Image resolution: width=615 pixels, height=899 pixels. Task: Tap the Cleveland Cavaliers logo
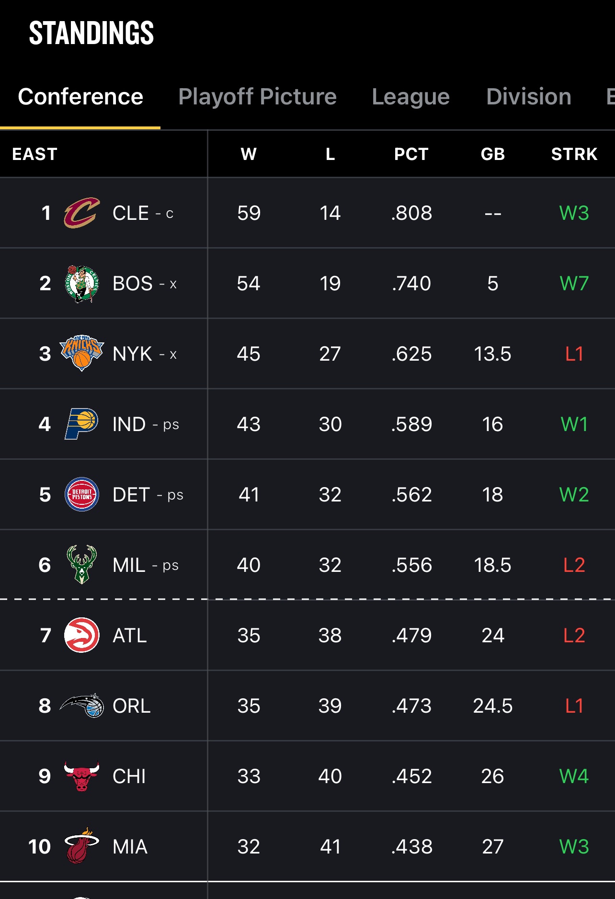(x=82, y=213)
